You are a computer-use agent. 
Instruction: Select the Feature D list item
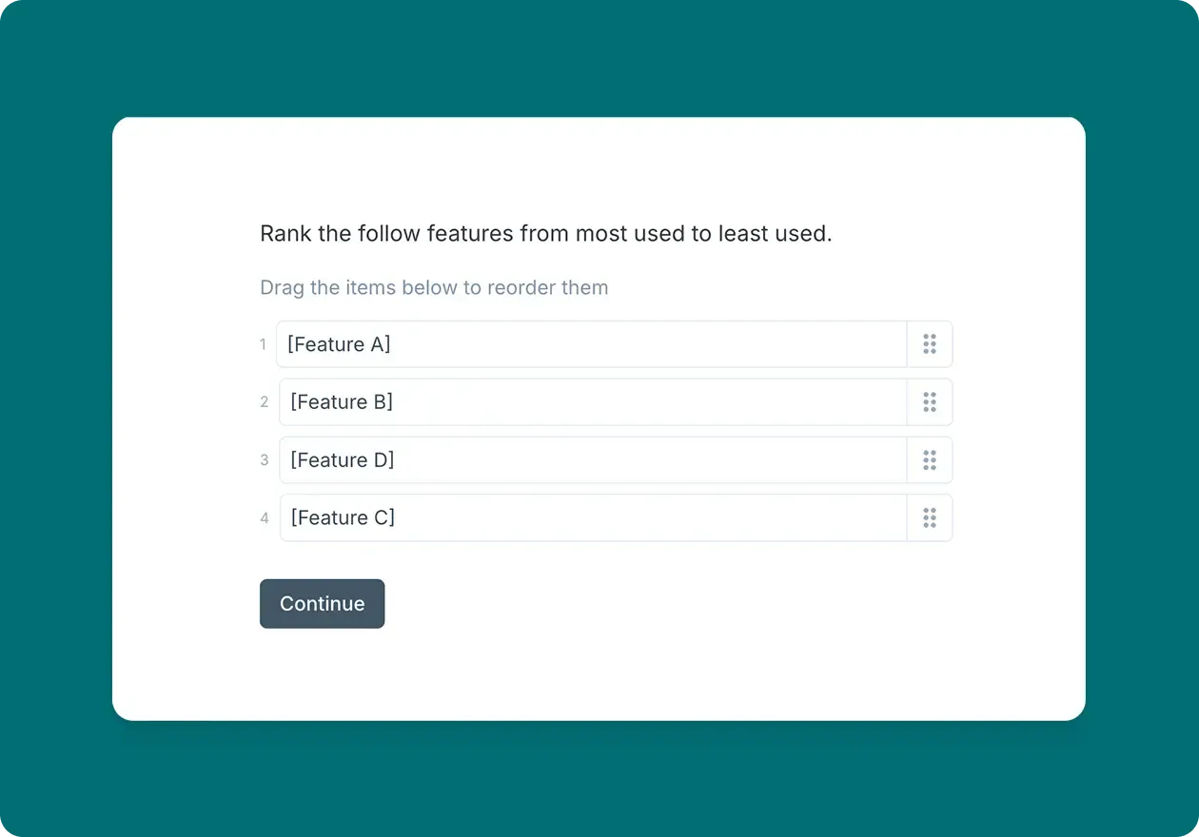(592, 459)
